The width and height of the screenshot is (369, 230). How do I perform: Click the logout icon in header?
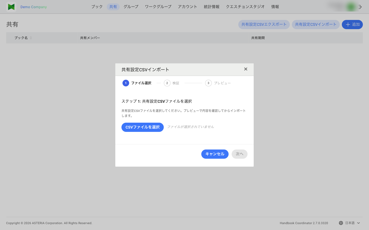coord(360,7)
